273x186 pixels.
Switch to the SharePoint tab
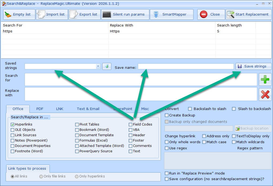123,109
